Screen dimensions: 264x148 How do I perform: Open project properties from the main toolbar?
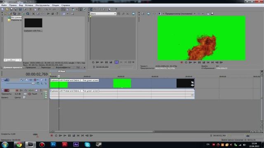(25, 9)
